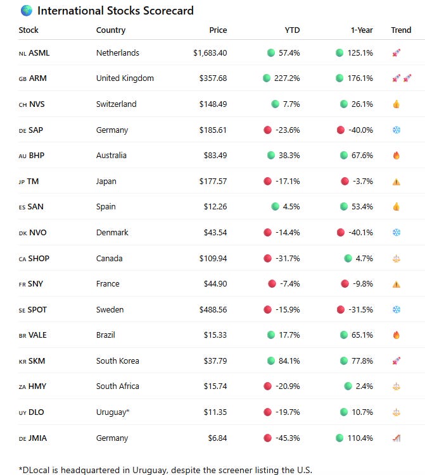Click the red 1-Year indicator dot for NVO
This screenshot has width=425, height=475.
point(340,232)
